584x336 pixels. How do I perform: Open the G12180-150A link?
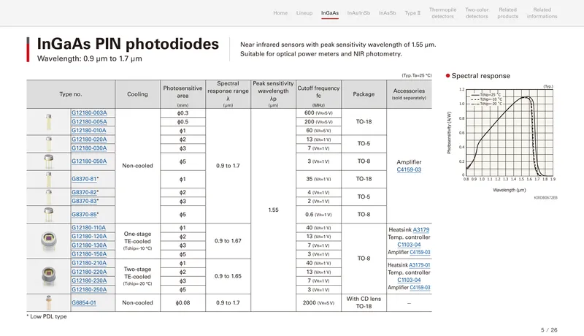point(89,254)
